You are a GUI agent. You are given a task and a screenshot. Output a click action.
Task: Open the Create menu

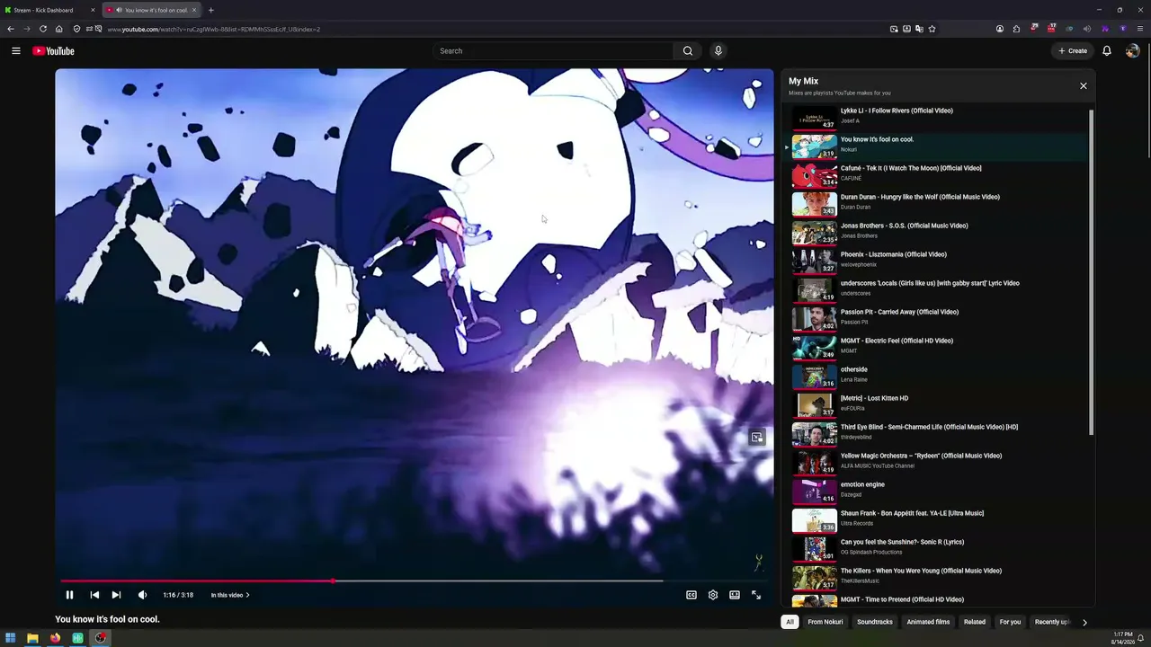coord(1073,51)
